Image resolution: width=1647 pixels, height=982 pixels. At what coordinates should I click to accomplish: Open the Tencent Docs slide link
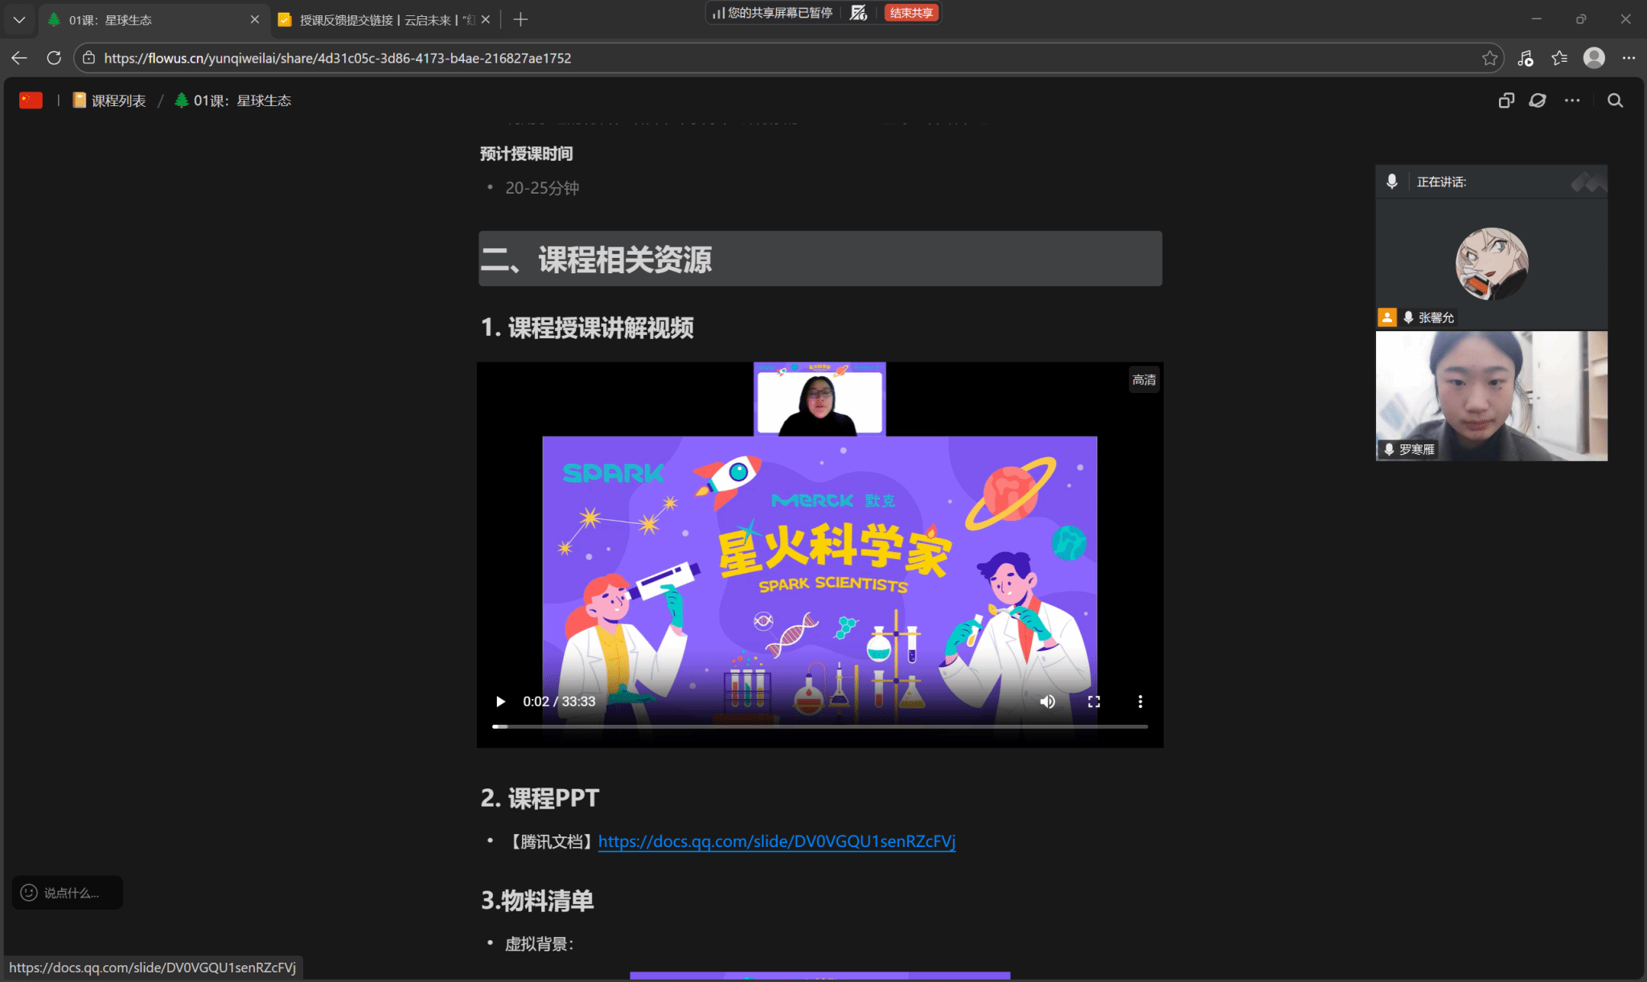777,841
